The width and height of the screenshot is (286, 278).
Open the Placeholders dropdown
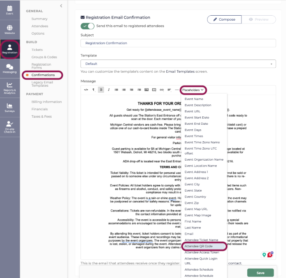pyautogui.click(x=193, y=90)
